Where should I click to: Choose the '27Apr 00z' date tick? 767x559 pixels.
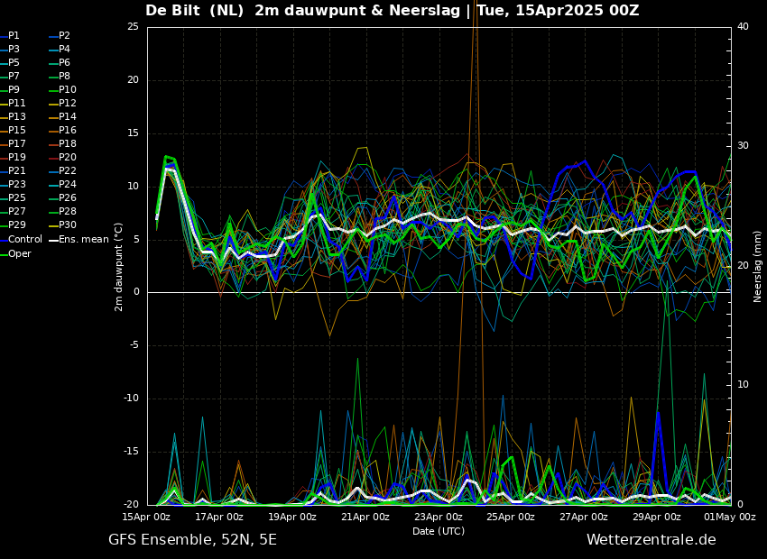click(x=584, y=517)
